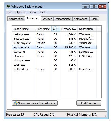
Task: Select the VBoxTray.exe process row
Action: pyautogui.click(x=54, y=43)
